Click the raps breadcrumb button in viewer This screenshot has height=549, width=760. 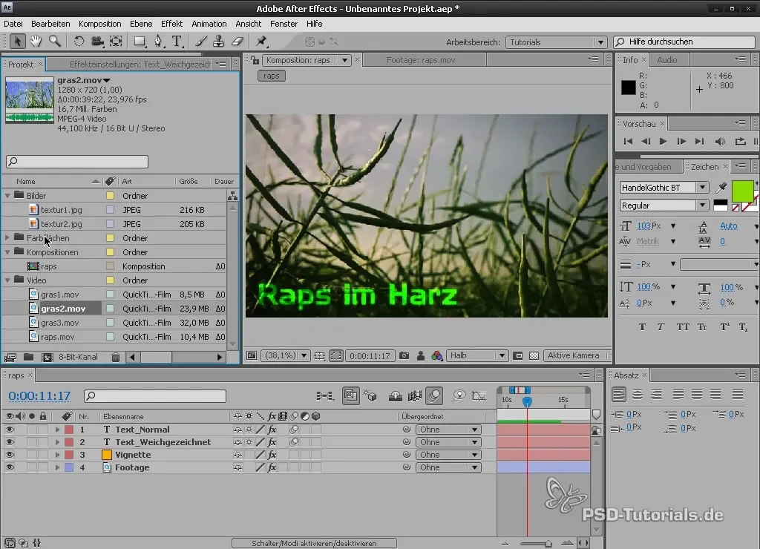click(272, 76)
